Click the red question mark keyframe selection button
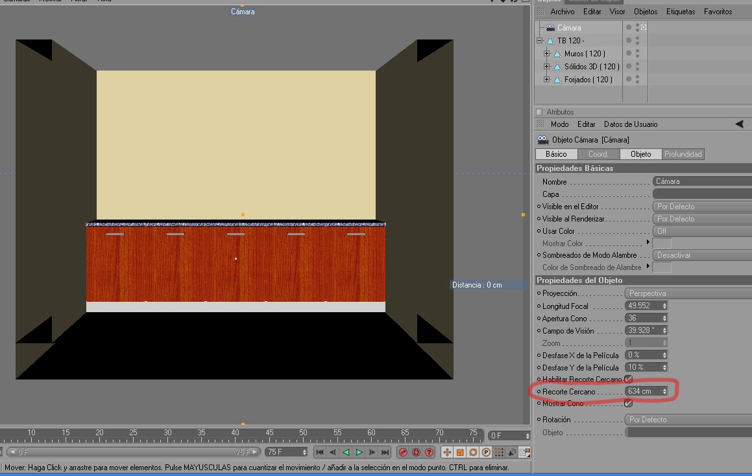The height and width of the screenshot is (476, 752). coord(430,452)
